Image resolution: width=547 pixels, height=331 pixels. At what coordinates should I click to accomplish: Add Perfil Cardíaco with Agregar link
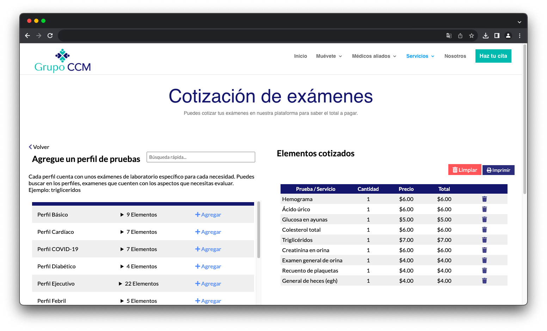click(208, 232)
